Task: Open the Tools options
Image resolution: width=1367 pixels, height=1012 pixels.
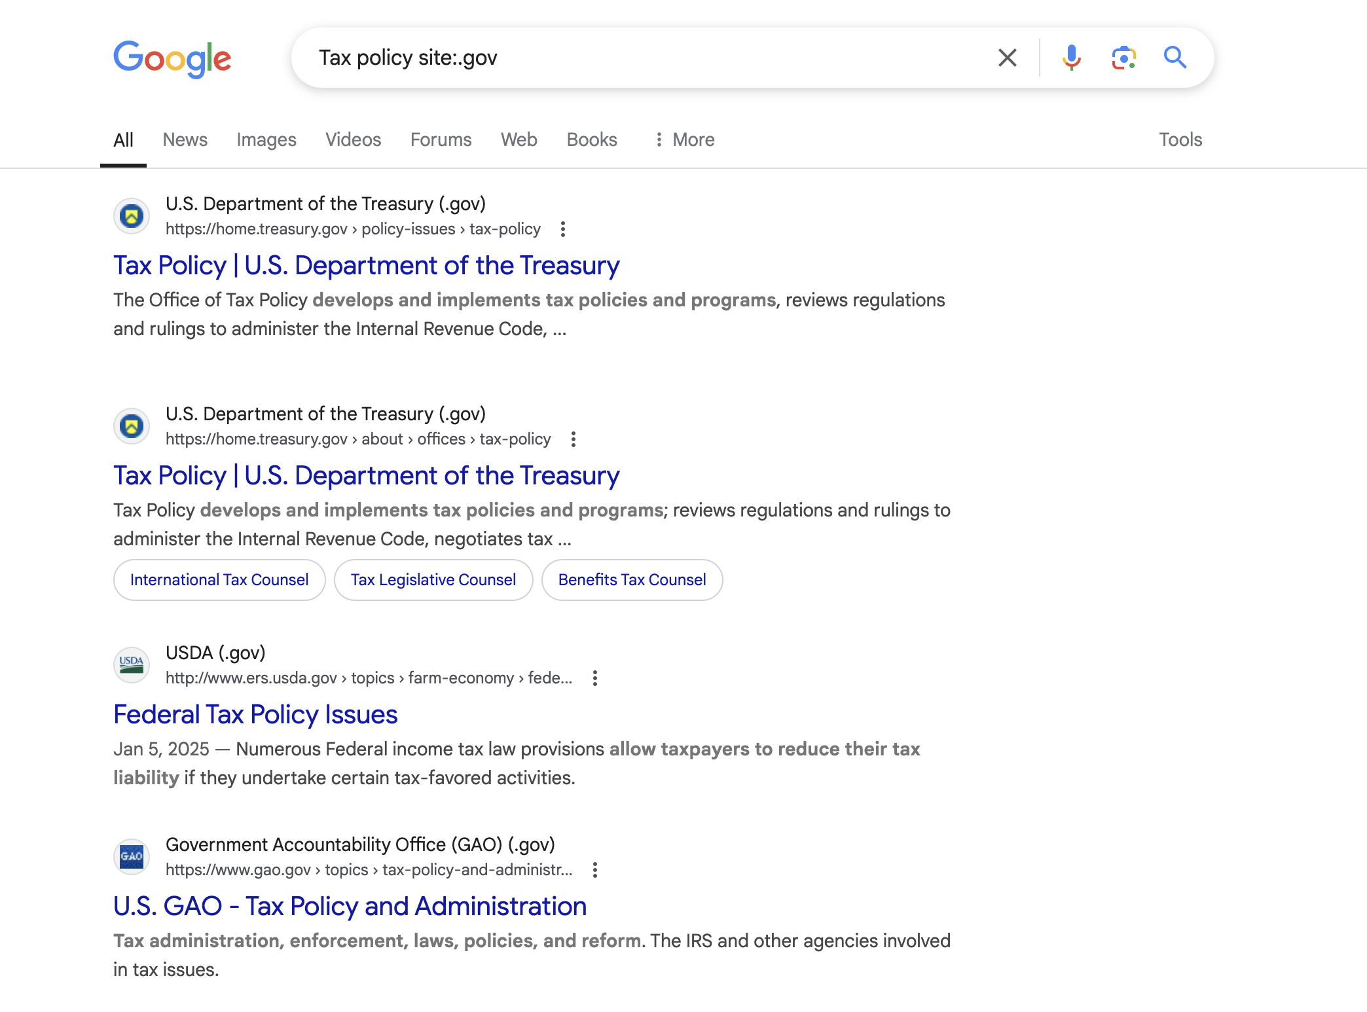Action: click(1180, 139)
